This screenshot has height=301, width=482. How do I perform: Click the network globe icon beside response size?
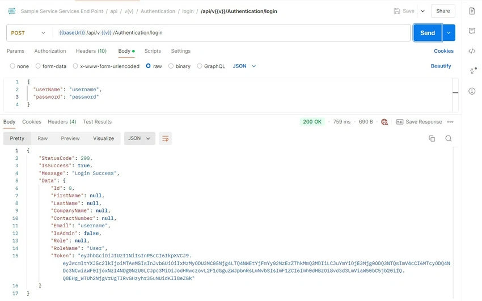pos(384,122)
